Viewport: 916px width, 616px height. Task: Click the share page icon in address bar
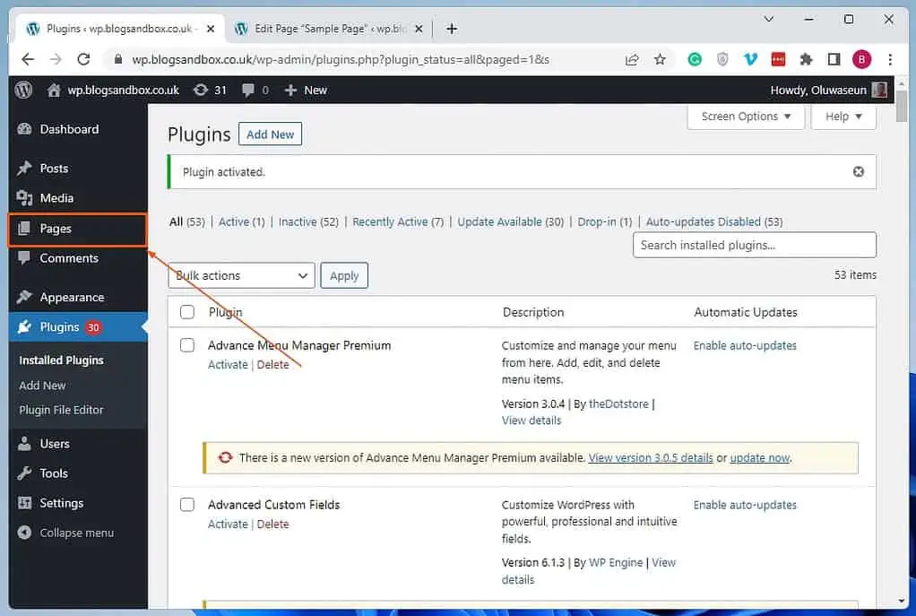tap(632, 59)
